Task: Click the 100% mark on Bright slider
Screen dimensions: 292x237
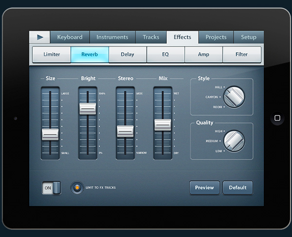Action: [102, 94]
